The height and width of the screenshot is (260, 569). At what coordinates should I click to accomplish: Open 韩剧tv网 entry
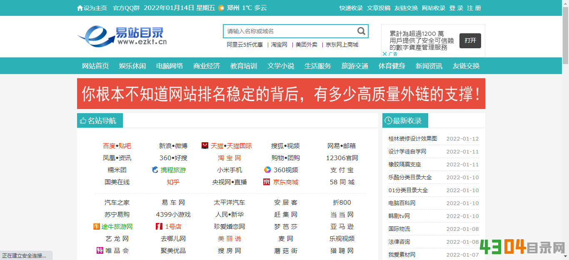click(399, 216)
